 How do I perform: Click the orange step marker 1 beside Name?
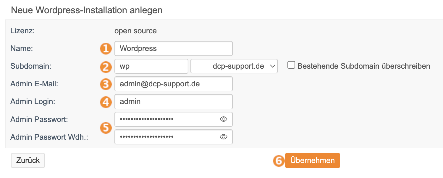106,48
